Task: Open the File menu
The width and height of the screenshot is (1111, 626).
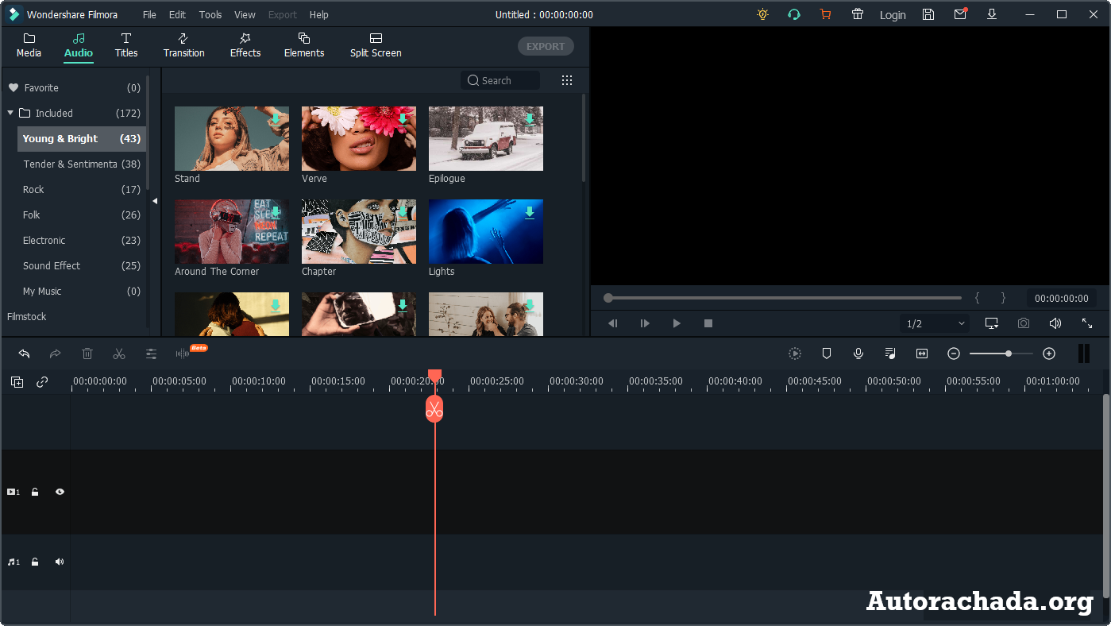Action: 149,14
